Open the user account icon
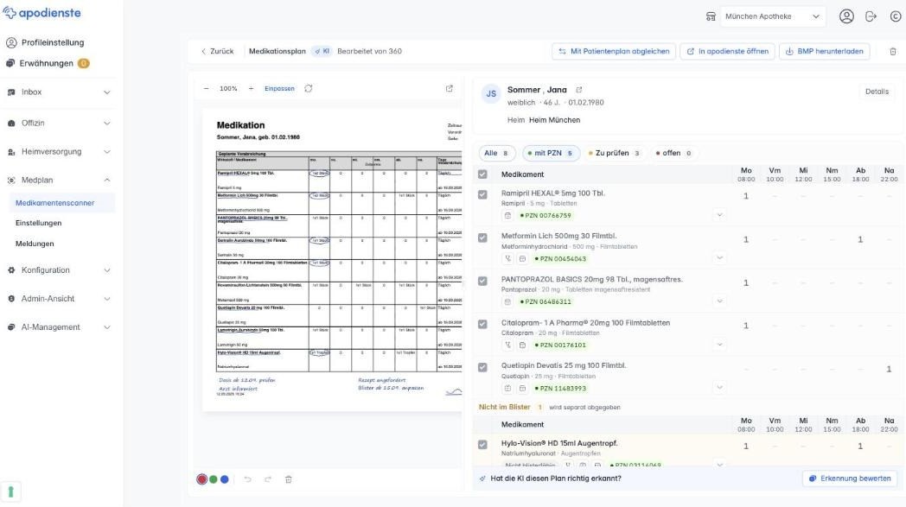The image size is (906, 507). tap(846, 16)
